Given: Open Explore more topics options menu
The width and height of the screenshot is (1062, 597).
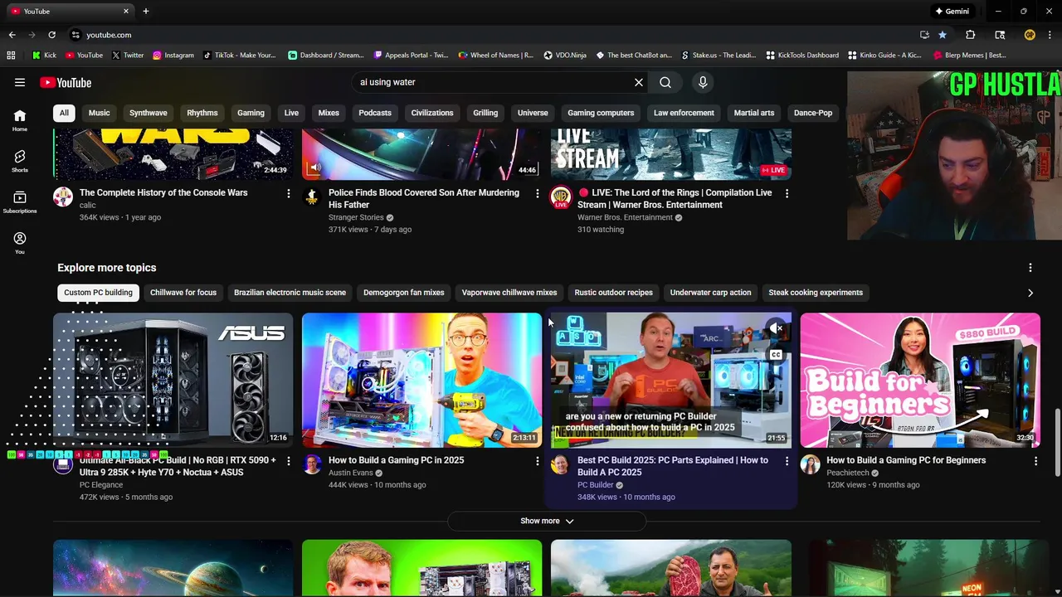Looking at the screenshot, I should (1030, 268).
